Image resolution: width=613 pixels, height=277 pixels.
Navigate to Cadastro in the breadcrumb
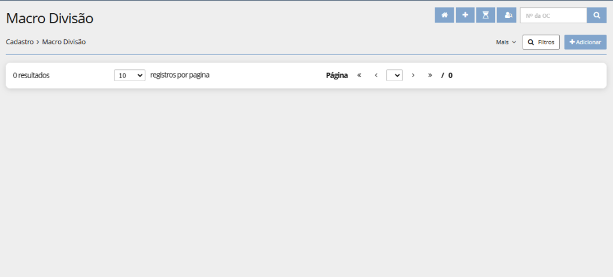[x=19, y=42]
